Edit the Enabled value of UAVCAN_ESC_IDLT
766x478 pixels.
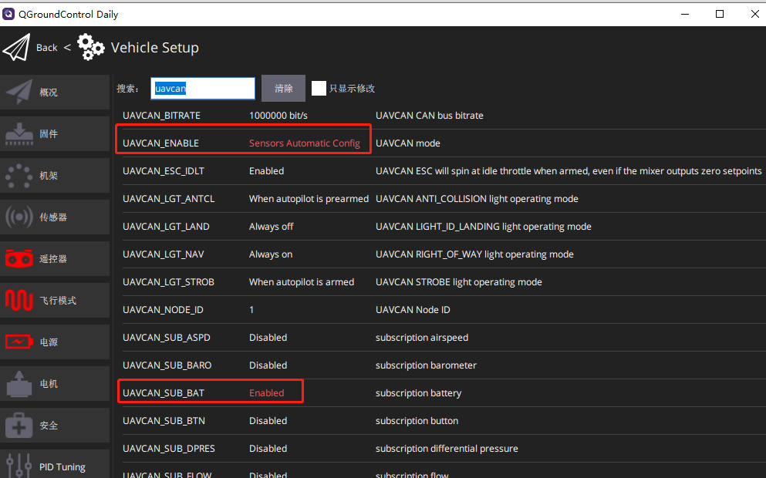(266, 171)
